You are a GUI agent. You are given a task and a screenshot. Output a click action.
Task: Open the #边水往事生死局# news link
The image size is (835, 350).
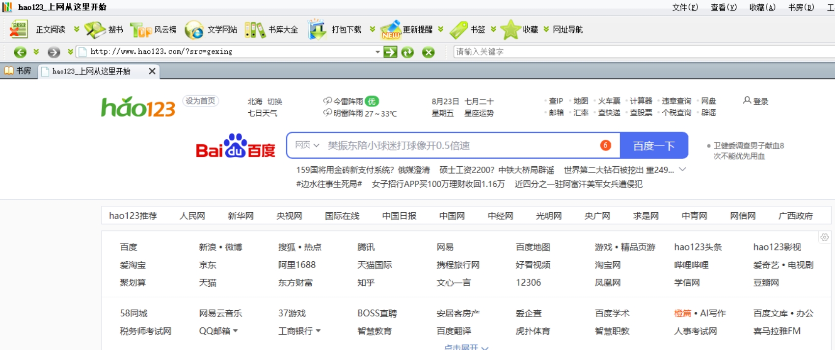(329, 184)
